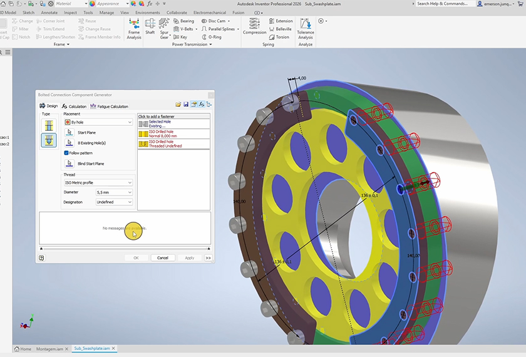The height and width of the screenshot is (357, 526).
Task: Click the Blind Start Plane selector
Action: pyautogui.click(x=70, y=163)
